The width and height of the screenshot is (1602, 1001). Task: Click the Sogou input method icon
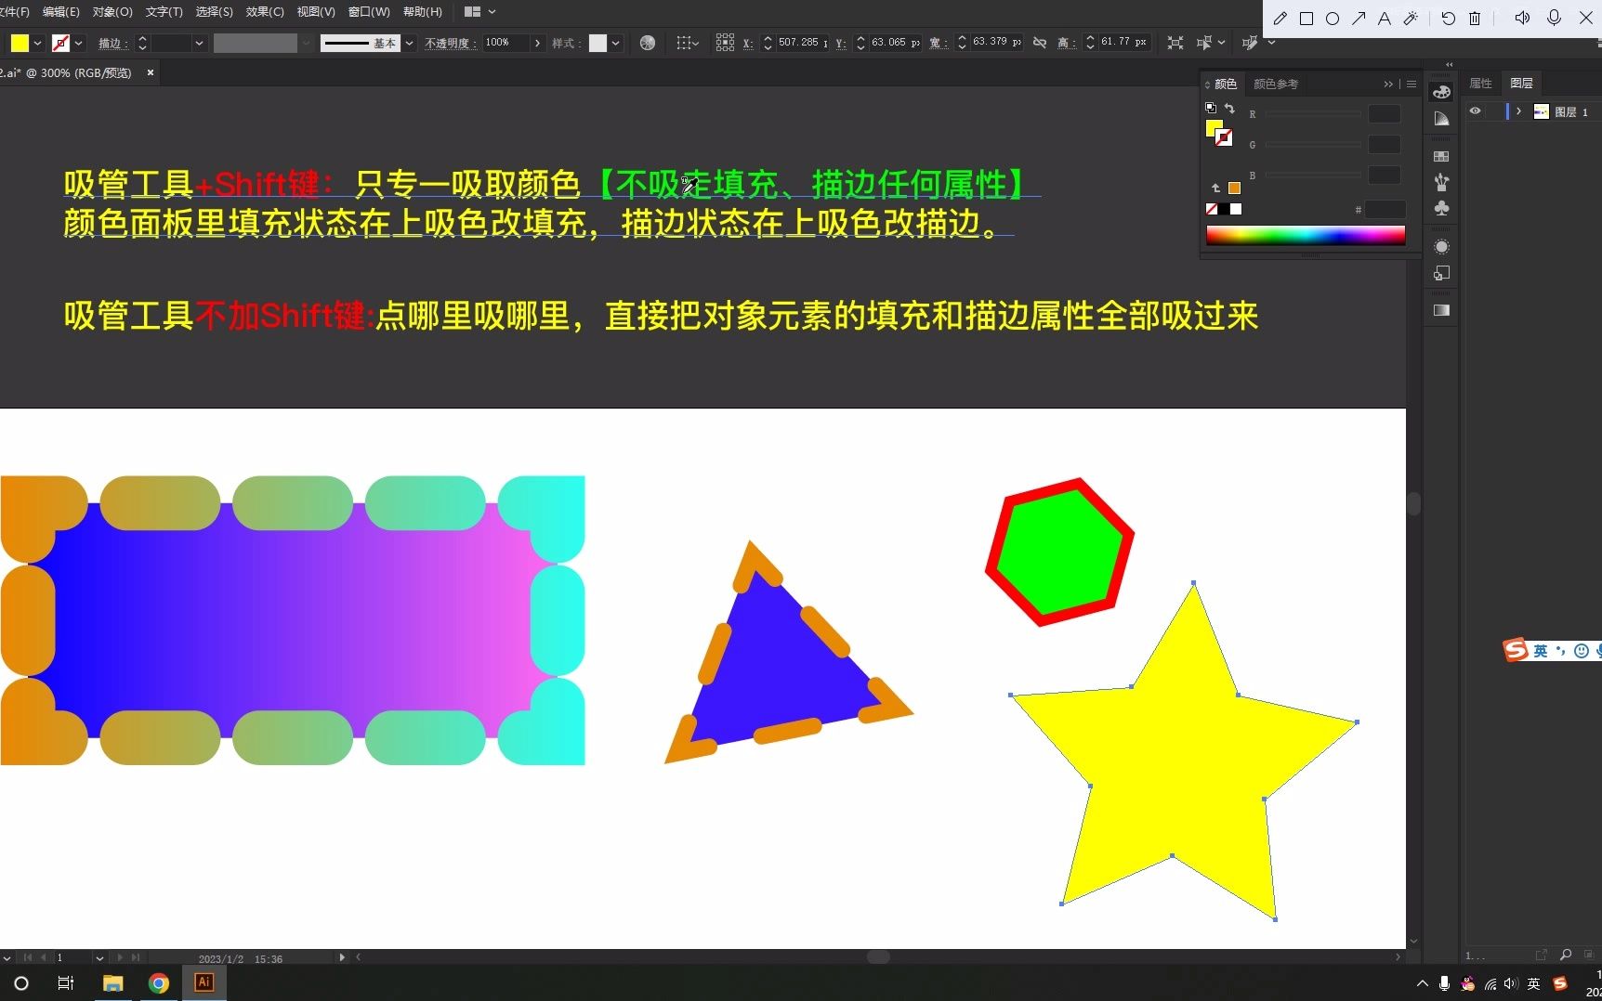tap(1516, 650)
